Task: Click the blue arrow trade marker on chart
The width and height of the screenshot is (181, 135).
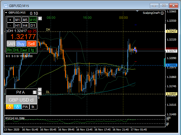Action: point(135,49)
